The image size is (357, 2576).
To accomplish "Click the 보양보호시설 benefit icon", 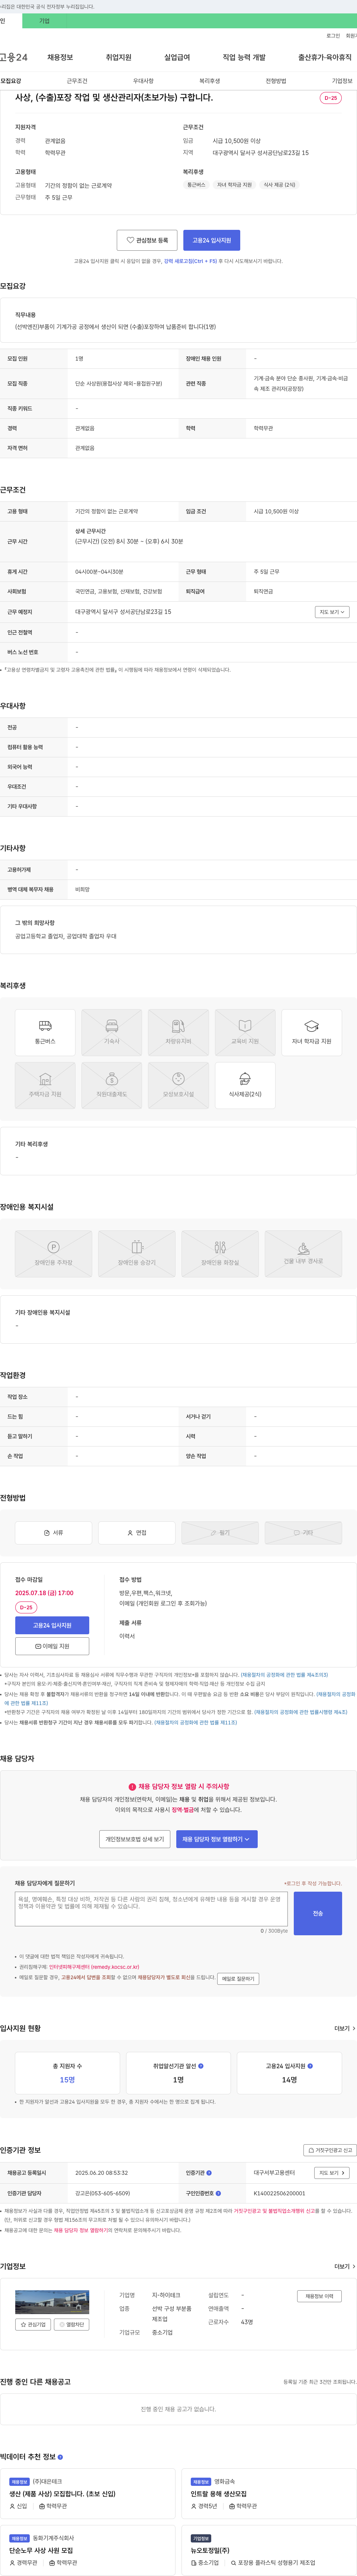I will 178,1086.
